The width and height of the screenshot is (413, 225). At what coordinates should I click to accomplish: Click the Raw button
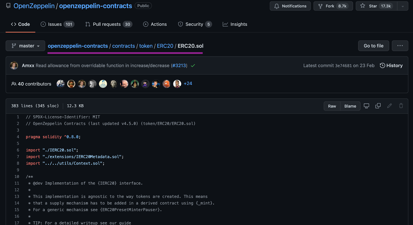click(x=332, y=106)
